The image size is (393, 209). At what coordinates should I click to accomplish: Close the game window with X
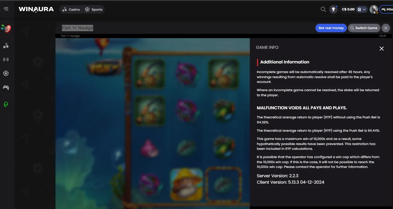click(386, 28)
